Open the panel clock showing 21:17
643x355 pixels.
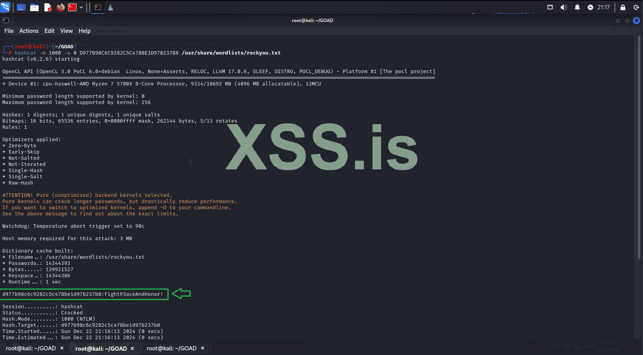[x=604, y=7]
